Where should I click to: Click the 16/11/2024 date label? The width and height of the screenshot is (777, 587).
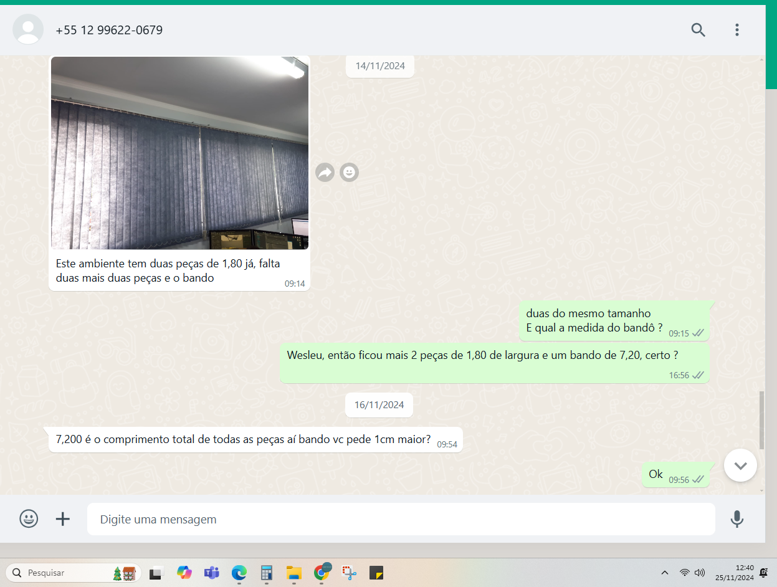pos(379,404)
